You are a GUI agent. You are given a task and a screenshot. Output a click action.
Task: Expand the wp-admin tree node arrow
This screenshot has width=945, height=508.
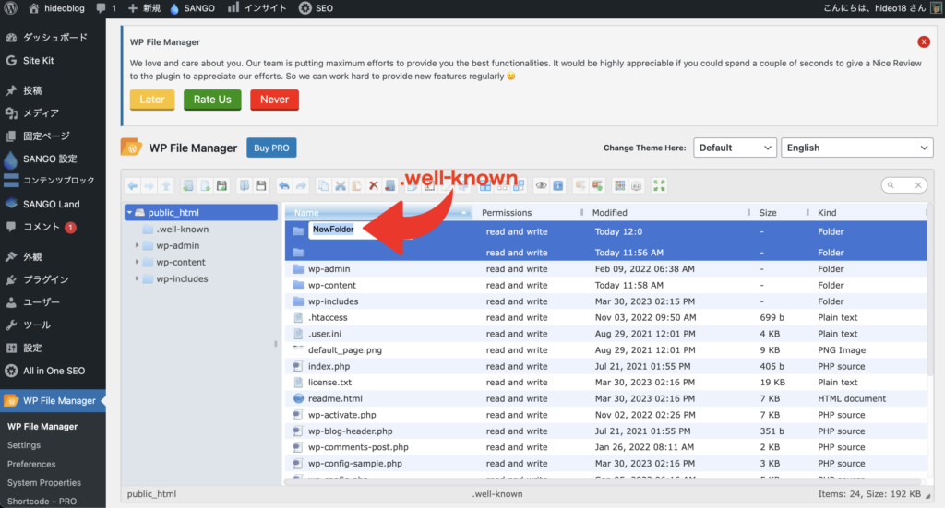click(137, 245)
